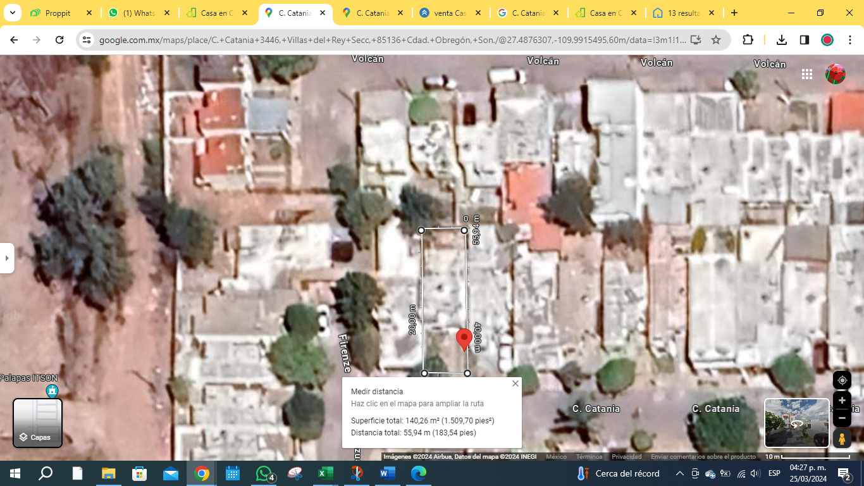Expand the collapsed side panel arrow
The width and height of the screenshot is (864, 486).
(7, 258)
